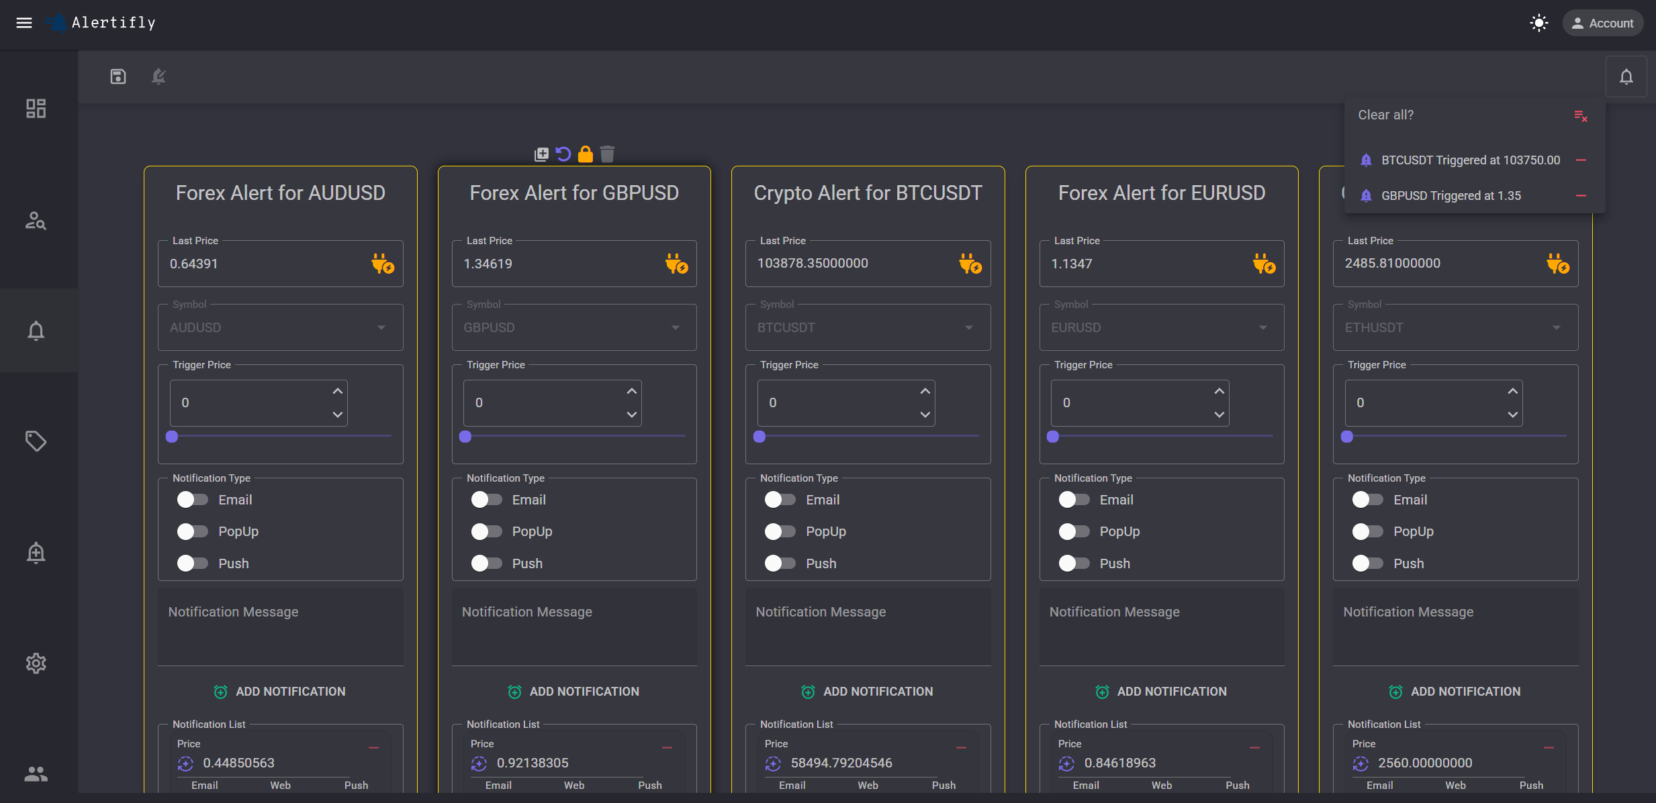Image resolution: width=1656 pixels, height=803 pixels.
Task: Open the BTCUSDT symbol dropdown
Action: [868, 327]
